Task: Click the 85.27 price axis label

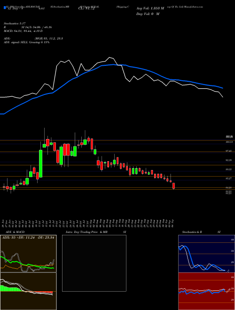Action: pyautogui.click(x=228, y=178)
